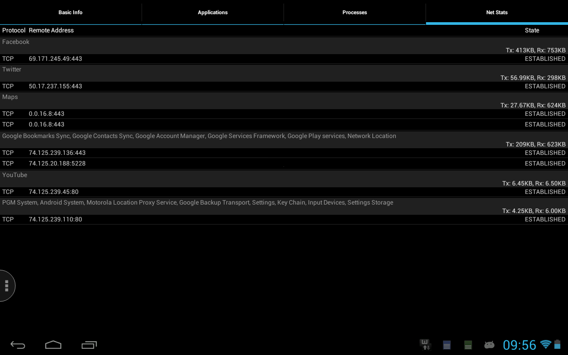This screenshot has height=355, width=568.
Task: Tap the Android robot icon in the system tray
Action: pos(489,345)
